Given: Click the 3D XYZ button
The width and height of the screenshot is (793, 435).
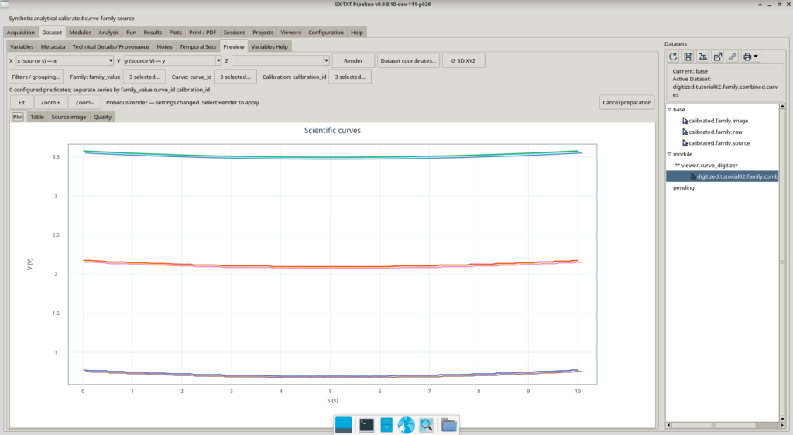Looking at the screenshot, I should click(x=464, y=60).
